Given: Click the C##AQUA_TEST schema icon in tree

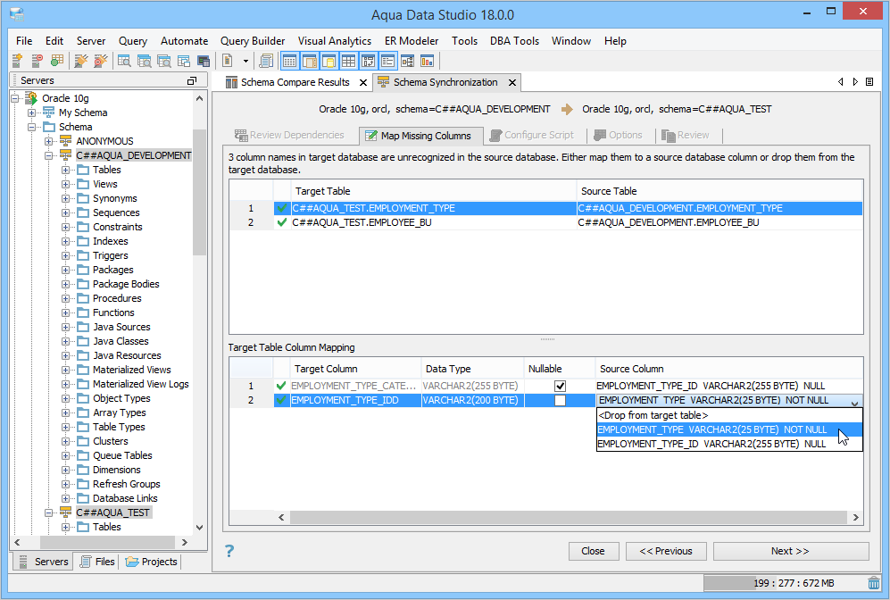Looking at the screenshot, I should pos(66,512).
